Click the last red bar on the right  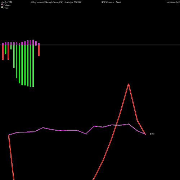coord(39,50)
